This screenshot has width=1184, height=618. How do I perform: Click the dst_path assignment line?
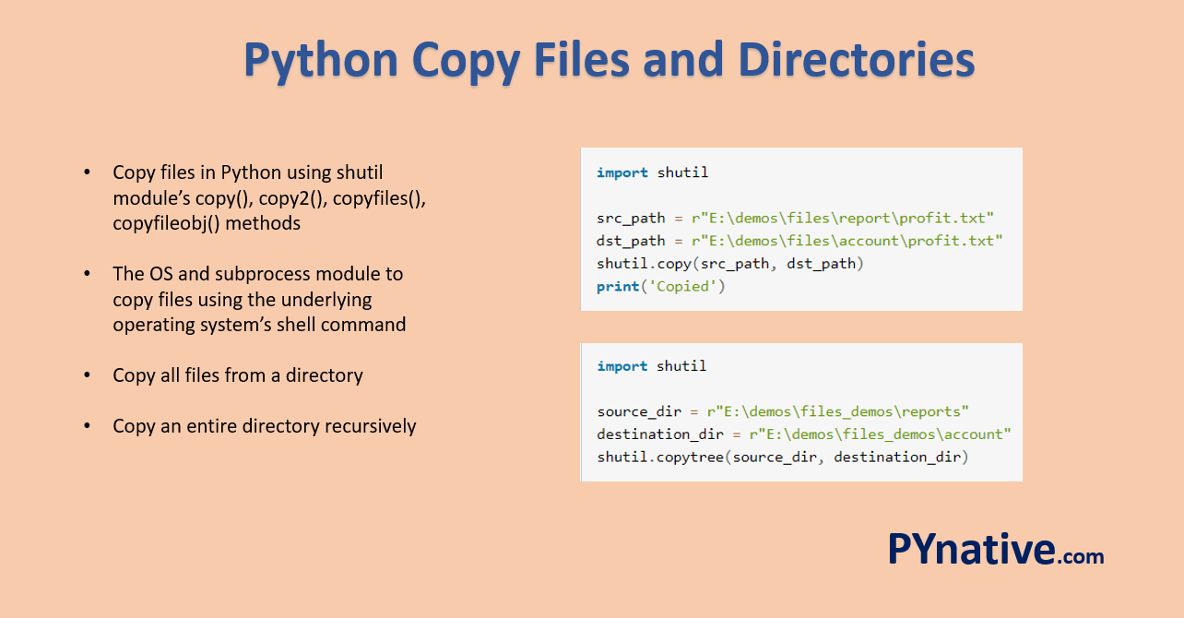(x=799, y=240)
